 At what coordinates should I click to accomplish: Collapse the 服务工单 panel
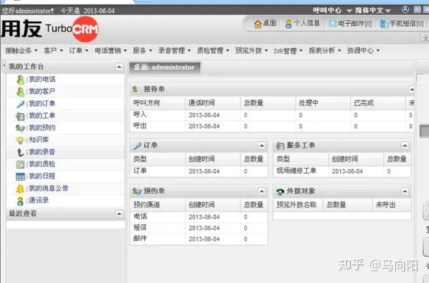[405, 145]
